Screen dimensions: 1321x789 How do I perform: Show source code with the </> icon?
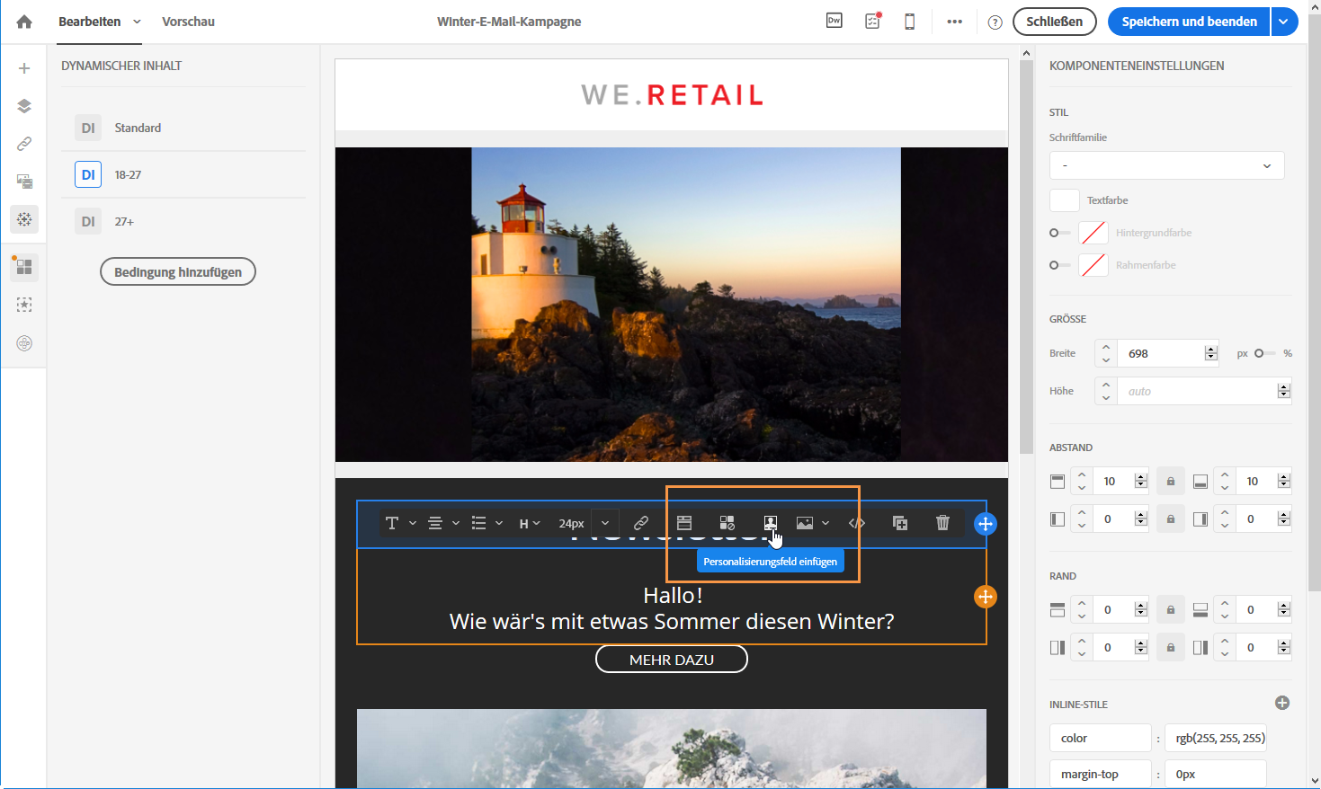[x=857, y=523]
